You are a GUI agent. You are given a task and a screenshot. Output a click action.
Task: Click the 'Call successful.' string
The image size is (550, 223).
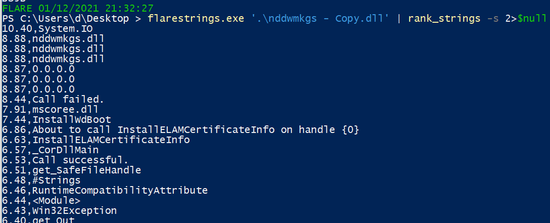coord(74,160)
